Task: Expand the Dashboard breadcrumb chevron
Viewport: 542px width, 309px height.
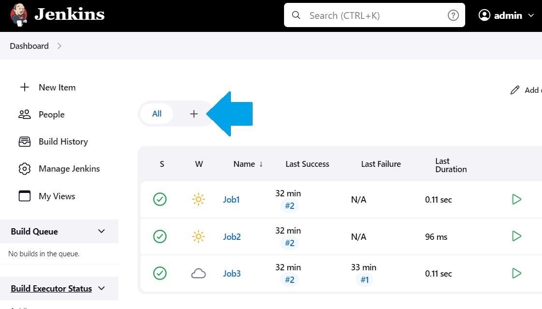Action: click(x=59, y=46)
